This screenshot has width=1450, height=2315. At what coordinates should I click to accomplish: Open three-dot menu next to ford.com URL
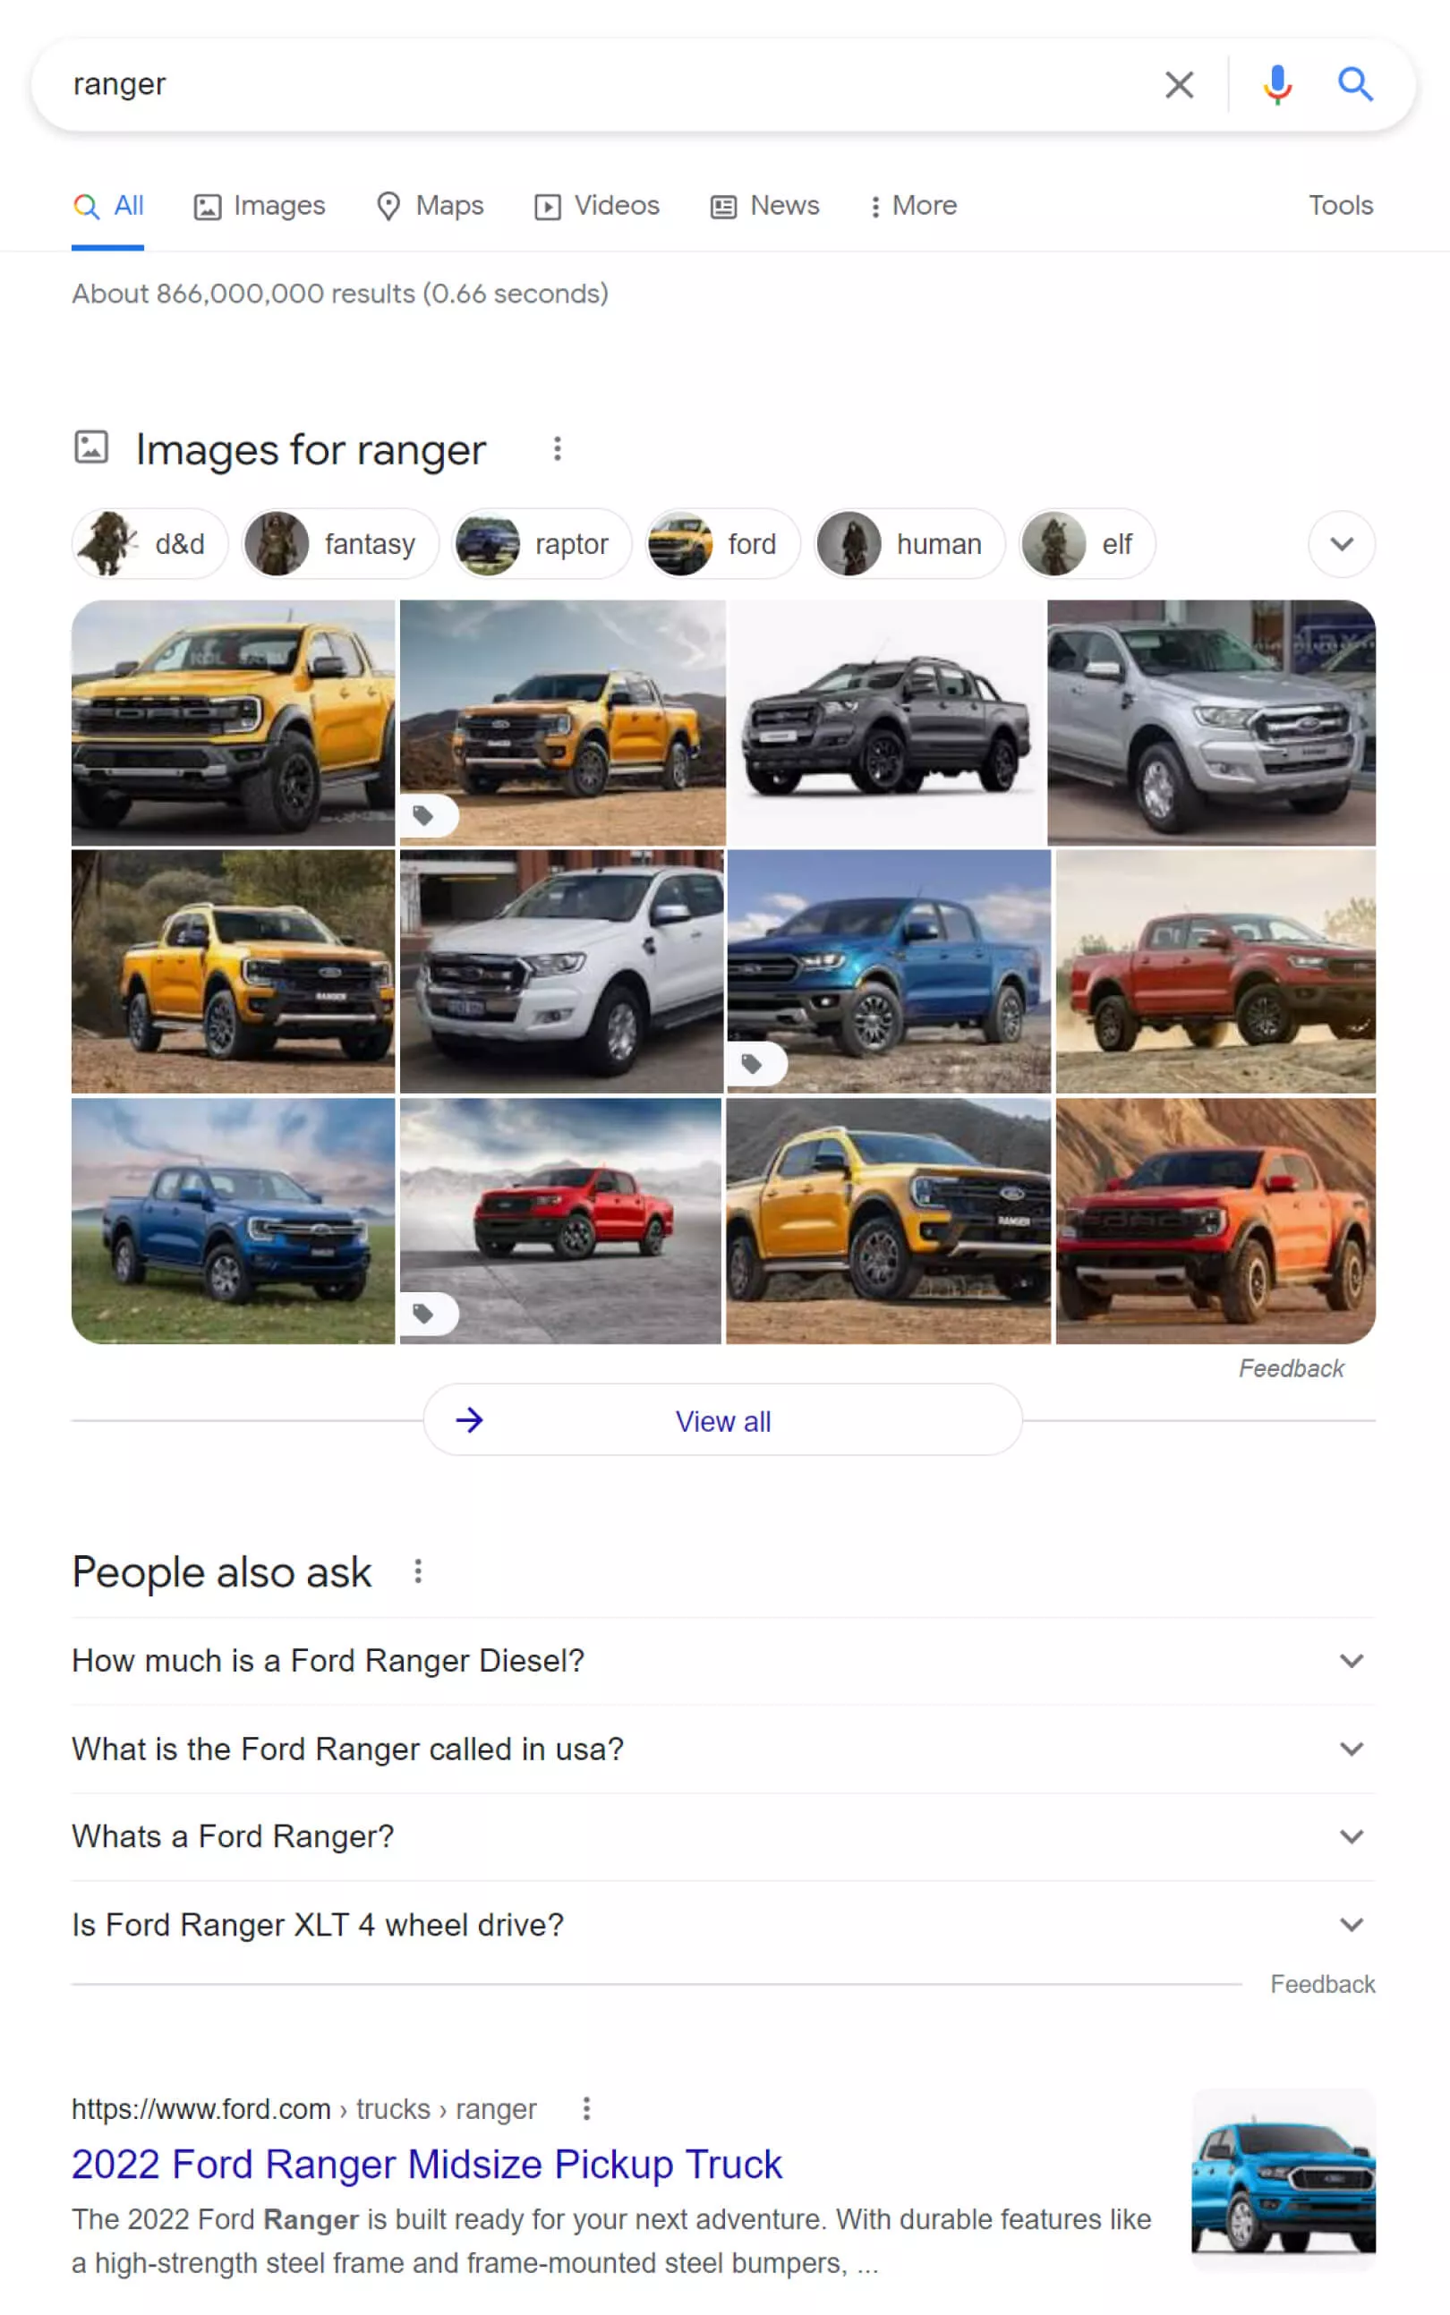point(587,2109)
